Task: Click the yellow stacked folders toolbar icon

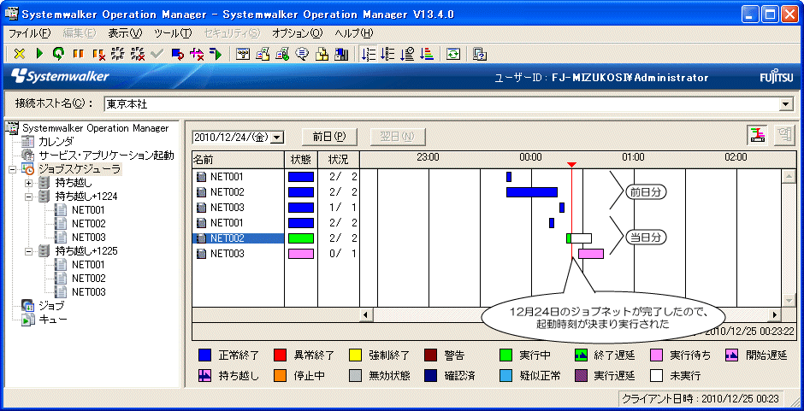Action: [x=322, y=54]
